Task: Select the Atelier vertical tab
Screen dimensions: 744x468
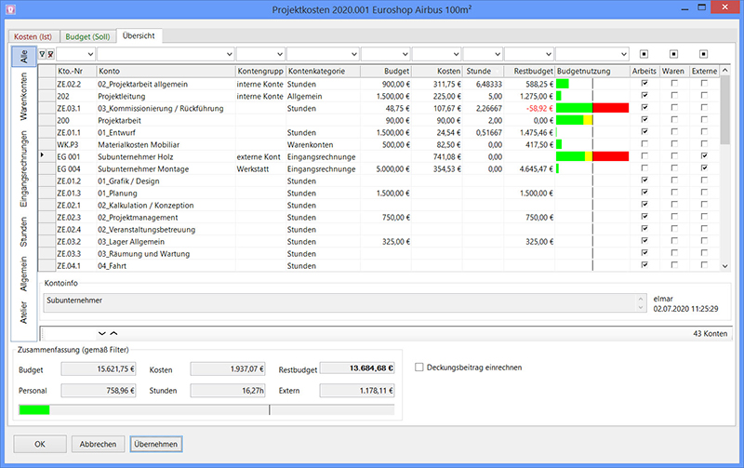Action: pyautogui.click(x=24, y=313)
